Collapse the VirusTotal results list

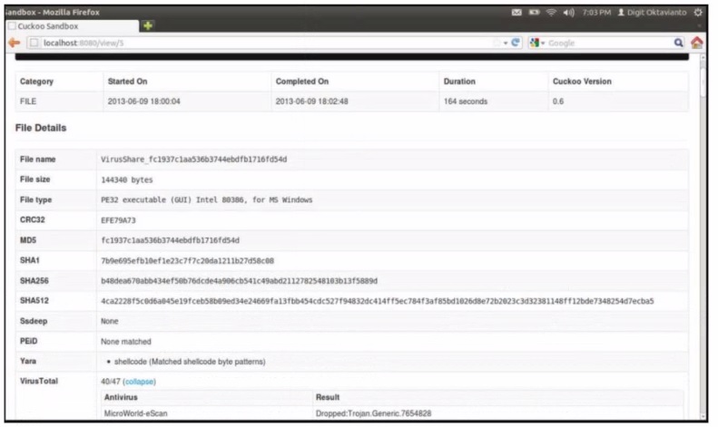coord(139,382)
